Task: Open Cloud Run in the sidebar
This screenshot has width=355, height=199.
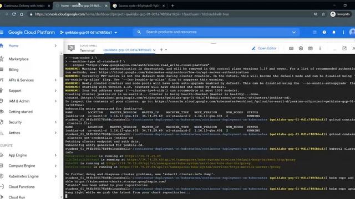Action: (17, 197)
